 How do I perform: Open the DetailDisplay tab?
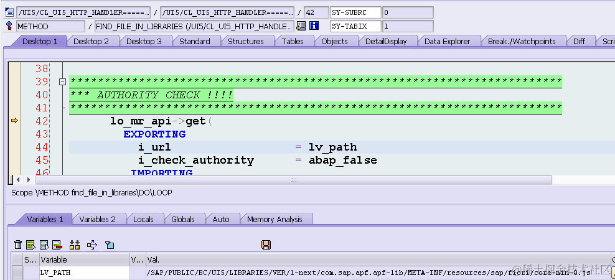(386, 41)
